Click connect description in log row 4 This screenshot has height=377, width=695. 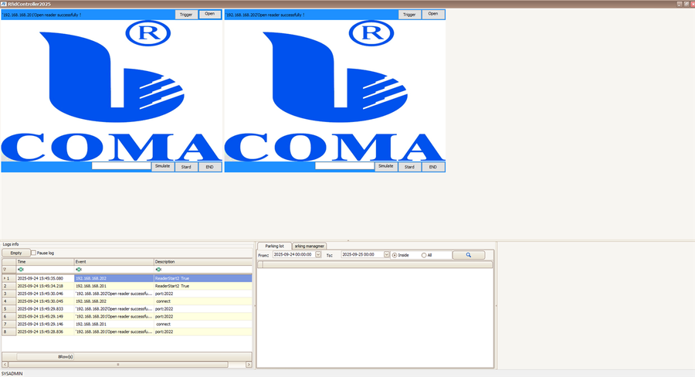pyautogui.click(x=163, y=301)
